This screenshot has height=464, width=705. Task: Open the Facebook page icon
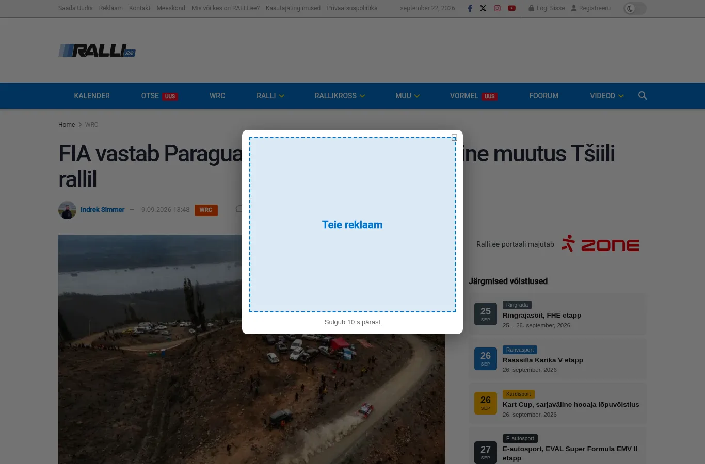[470, 8]
